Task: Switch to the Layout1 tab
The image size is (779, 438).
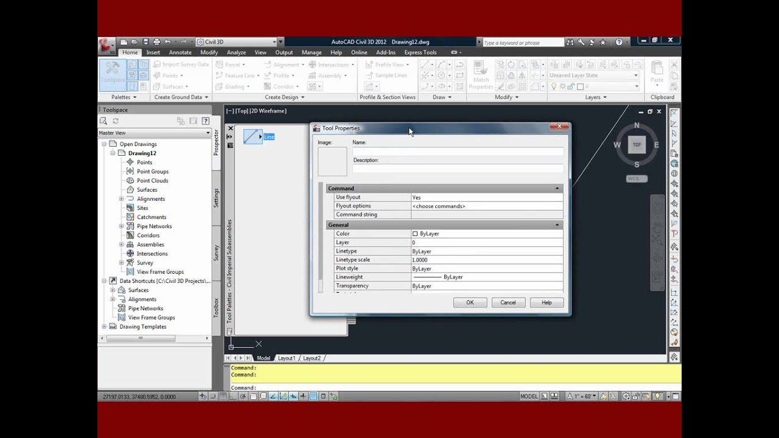Action: click(286, 358)
